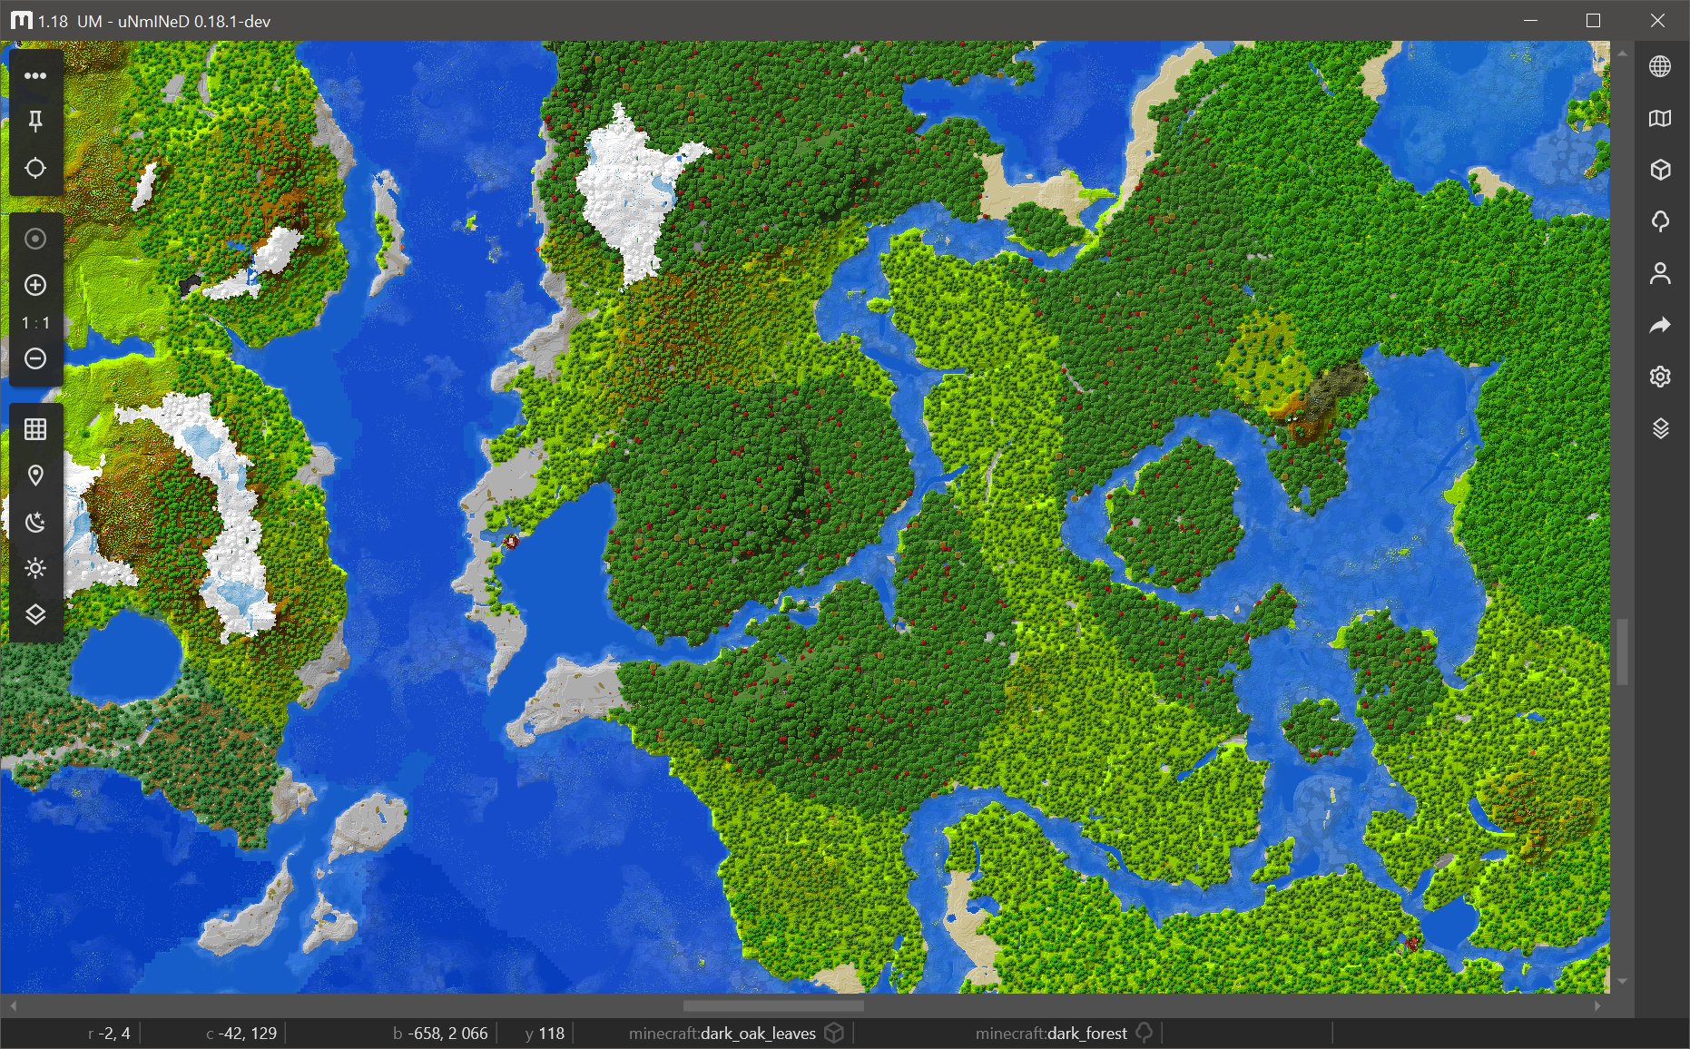The width and height of the screenshot is (1690, 1049).
Task: Open the dimension globe icon on the right
Action: [1661, 66]
